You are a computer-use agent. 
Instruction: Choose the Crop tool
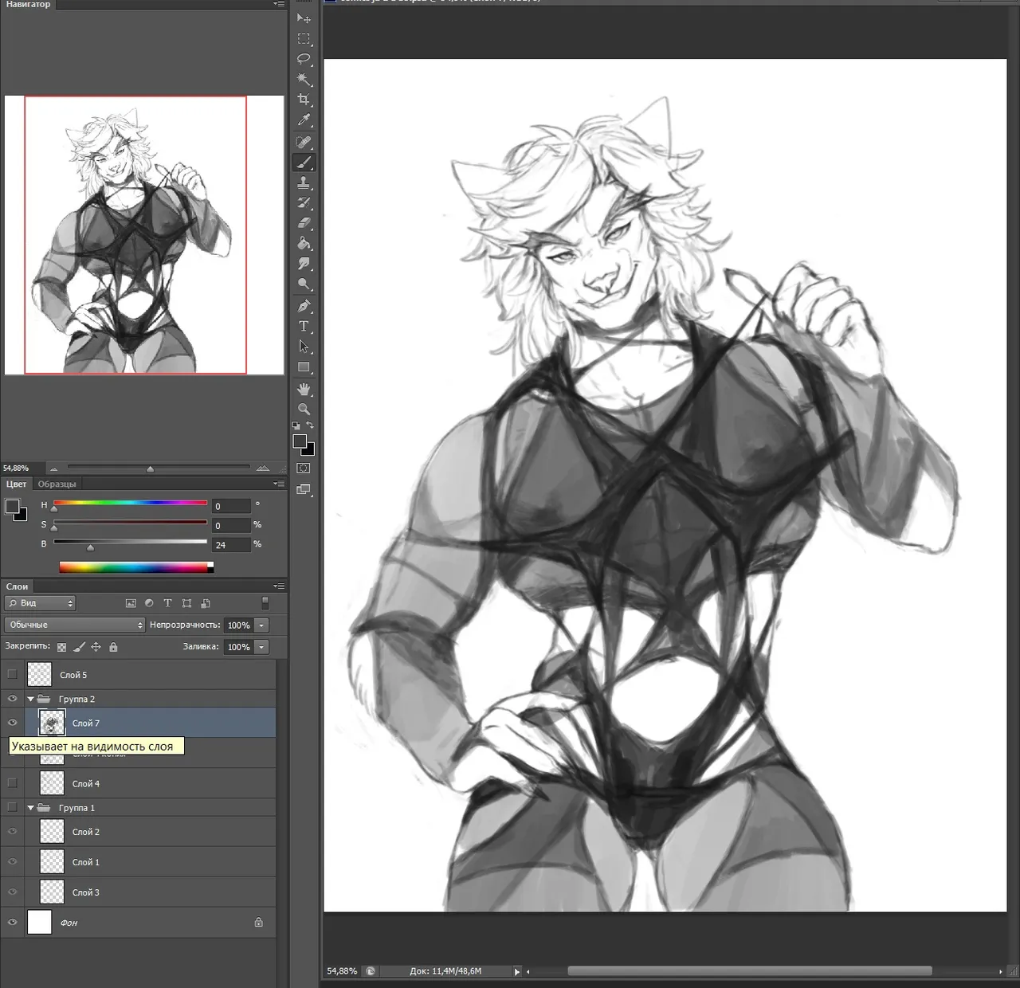[304, 100]
